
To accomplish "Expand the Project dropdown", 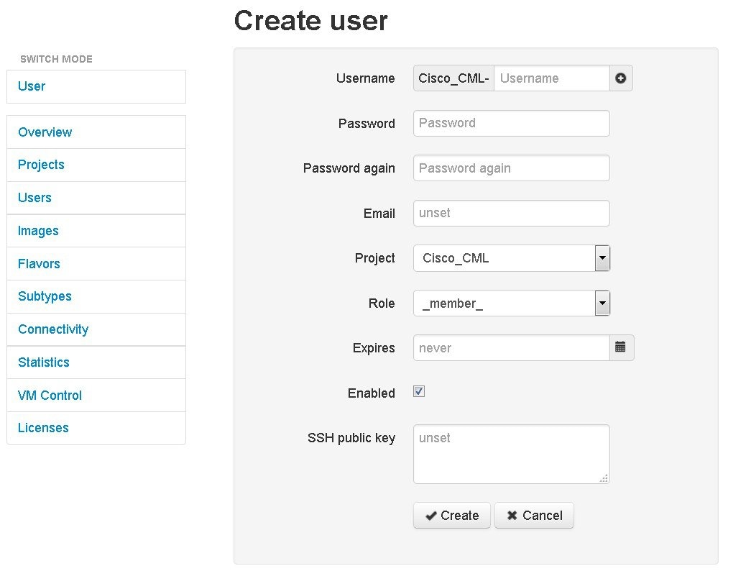I will (x=602, y=258).
